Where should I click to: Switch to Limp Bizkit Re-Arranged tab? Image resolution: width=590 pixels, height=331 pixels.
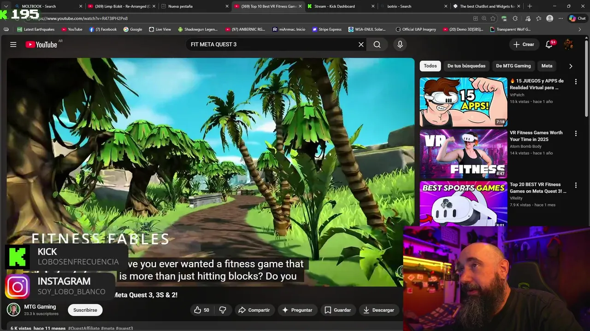[x=121, y=6]
